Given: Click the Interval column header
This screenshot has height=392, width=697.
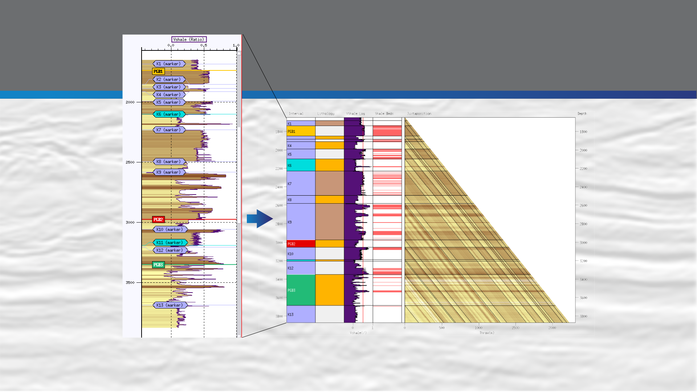Looking at the screenshot, I should [296, 114].
